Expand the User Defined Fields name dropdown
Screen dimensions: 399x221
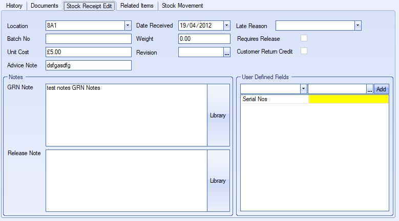(303, 89)
